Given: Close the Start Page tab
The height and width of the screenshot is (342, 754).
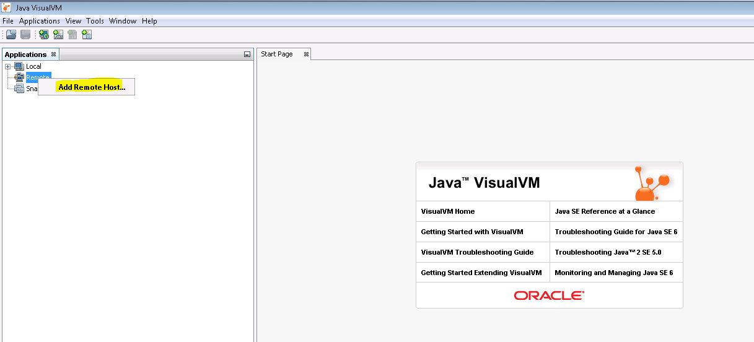Looking at the screenshot, I should (306, 54).
